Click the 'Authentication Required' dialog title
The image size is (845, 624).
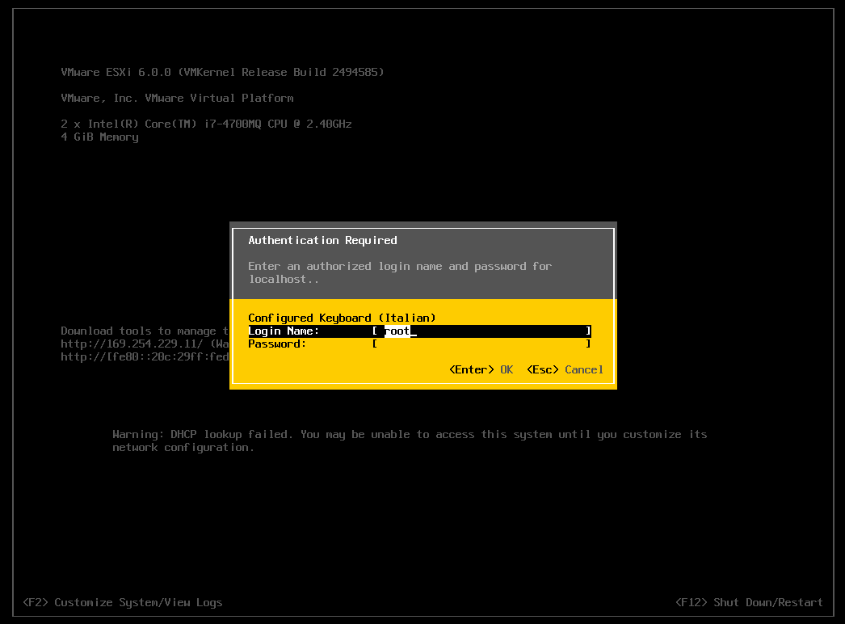322,241
